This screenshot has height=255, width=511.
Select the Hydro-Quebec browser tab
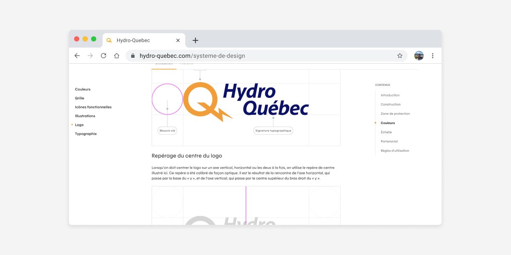[x=144, y=40]
